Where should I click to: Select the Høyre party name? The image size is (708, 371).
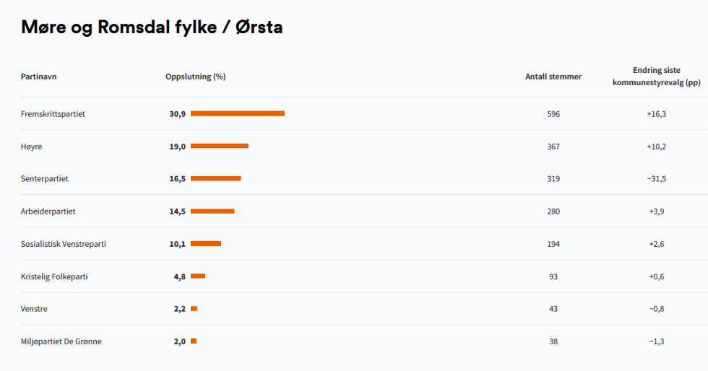pos(31,147)
